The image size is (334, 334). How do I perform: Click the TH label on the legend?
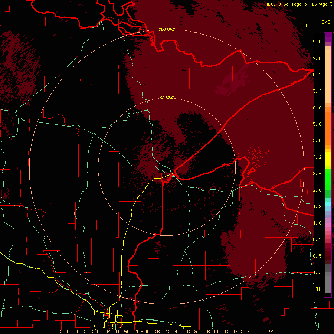319,289
